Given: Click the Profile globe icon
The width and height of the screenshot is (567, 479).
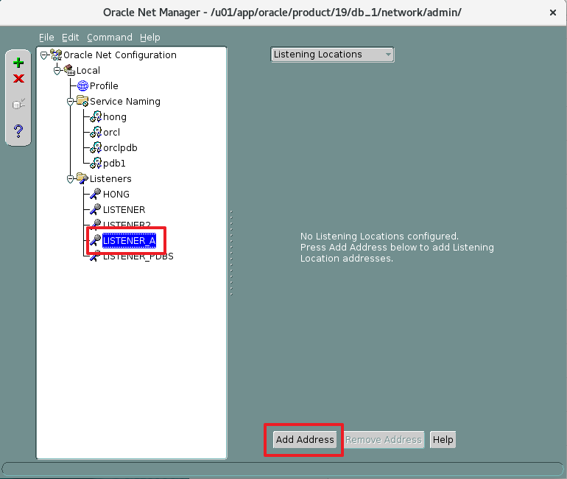Looking at the screenshot, I should pyautogui.click(x=82, y=85).
